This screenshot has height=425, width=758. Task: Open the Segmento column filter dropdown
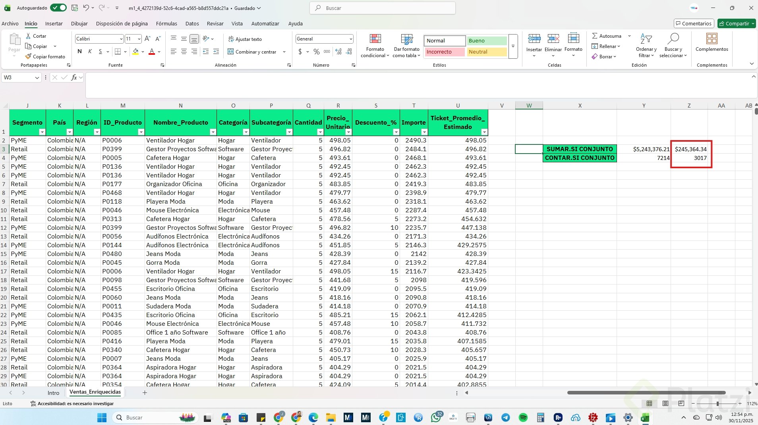click(x=42, y=132)
